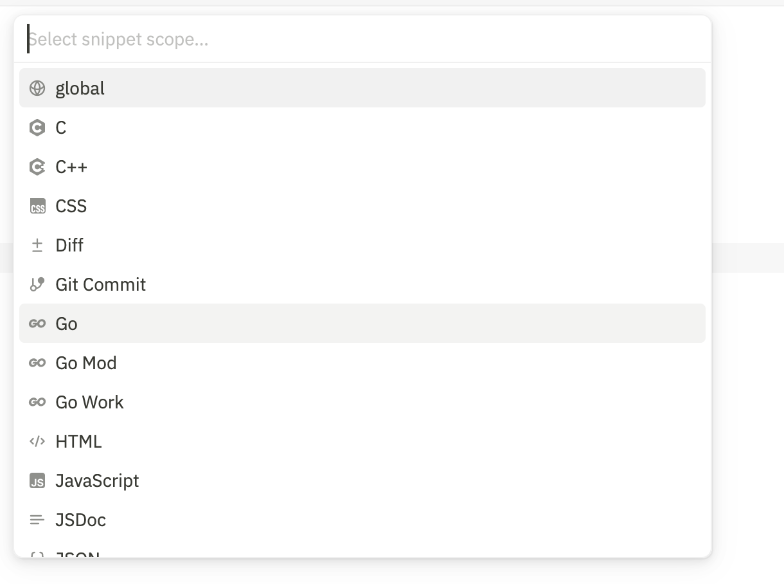The image size is (784, 584).
Task: Click the JSDoc lines icon
Action: [x=37, y=520]
